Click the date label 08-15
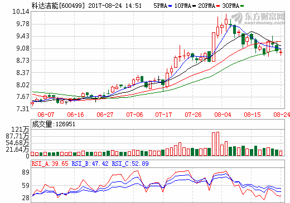The image size is (290, 203). (252, 115)
